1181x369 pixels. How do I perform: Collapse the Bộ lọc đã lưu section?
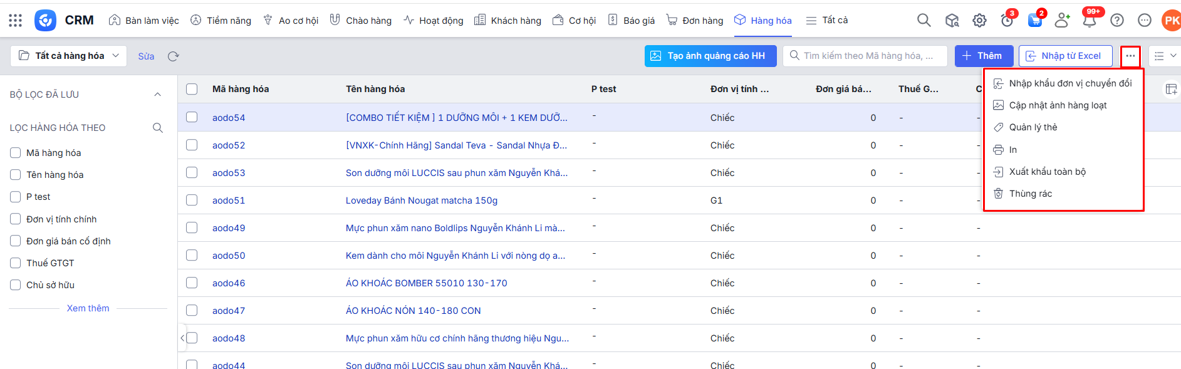(x=157, y=95)
